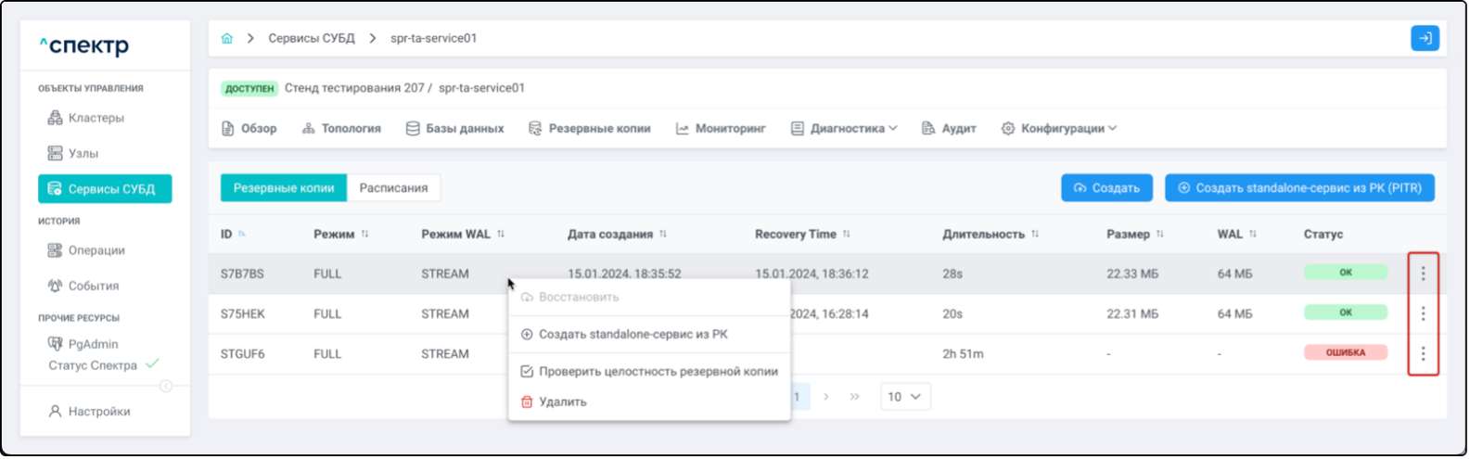The width and height of the screenshot is (1470, 459).
Task: Choose Проверить целостность резервной копии
Action: [x=658, y=372]
